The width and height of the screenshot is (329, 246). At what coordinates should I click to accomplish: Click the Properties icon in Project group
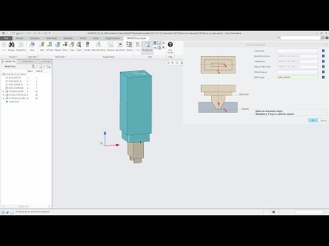pos(21,46)
